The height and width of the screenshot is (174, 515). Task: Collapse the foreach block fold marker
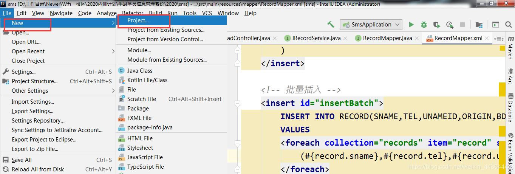(237, 143)
